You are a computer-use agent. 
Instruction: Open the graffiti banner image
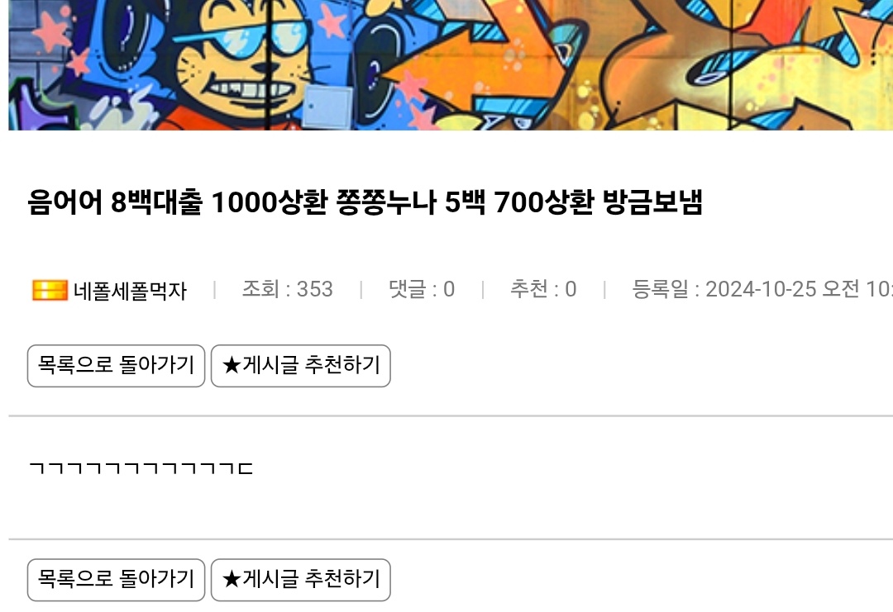click(451, 65)
